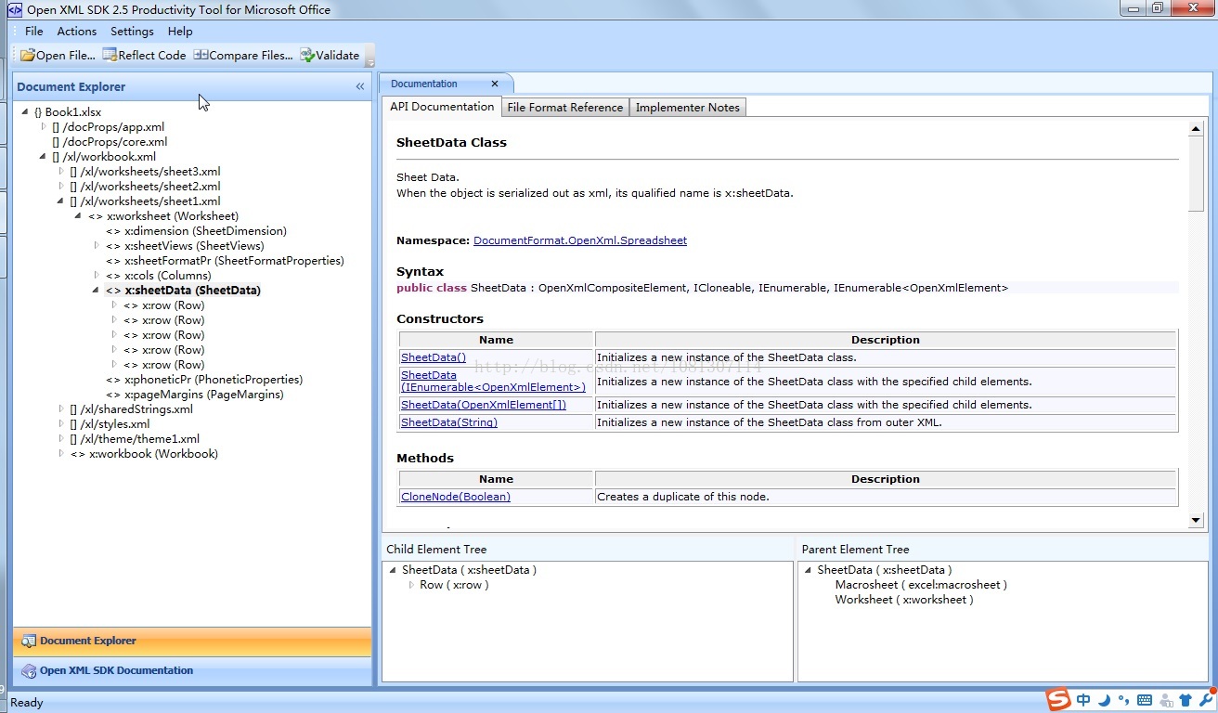Open the SheetData(OpenXmlElement[]) link
This screenshot has width=1218, height=713.
click(x=484, y=405)
